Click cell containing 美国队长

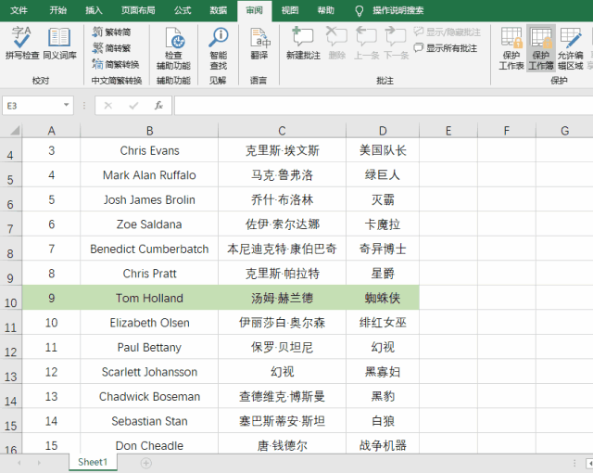(383, 150)
